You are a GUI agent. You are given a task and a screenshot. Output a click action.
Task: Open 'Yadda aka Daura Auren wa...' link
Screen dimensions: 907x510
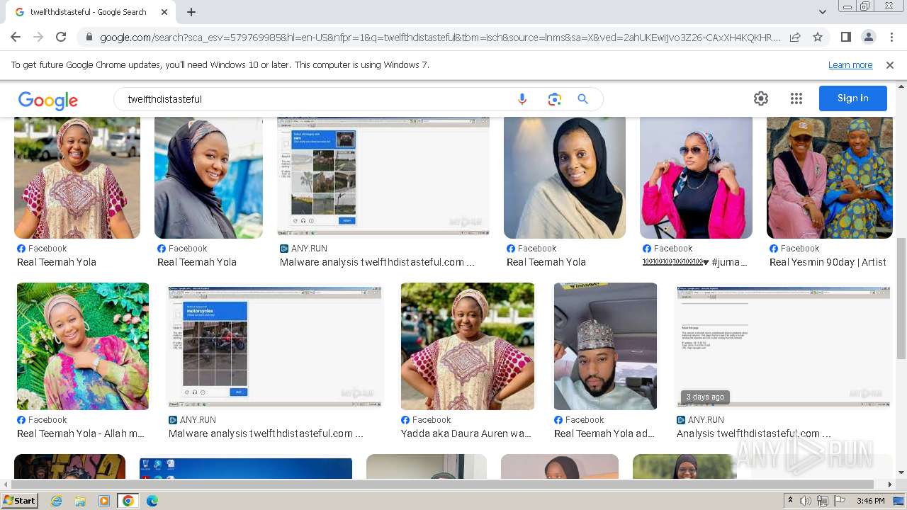pos(466,433)
